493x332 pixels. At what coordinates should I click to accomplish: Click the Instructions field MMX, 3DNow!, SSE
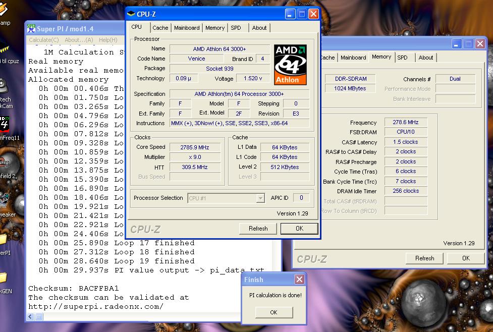tap(239, 123)
